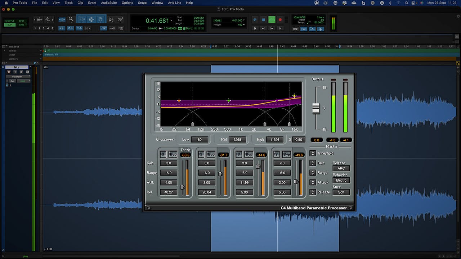The width and height of the screenshot is (461, 259).
Task: Click the Master Threshold stepper
Action: tap(313, 153)
